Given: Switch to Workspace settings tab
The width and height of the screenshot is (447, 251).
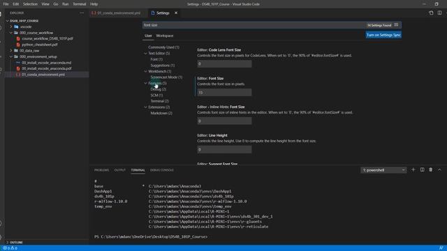Looking at the screenshot, I should [165, 36].
